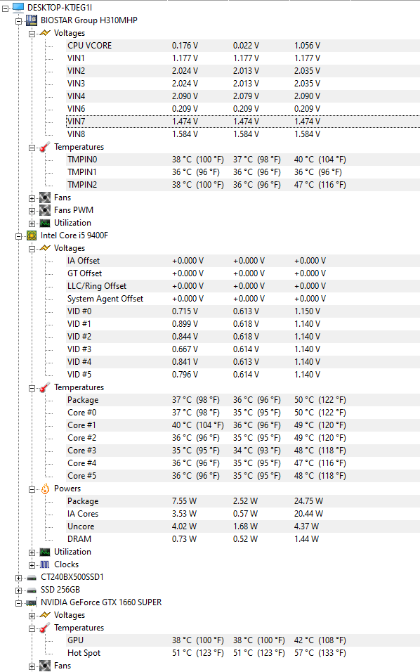Click the BIOSTAR motherboard icon
The width and height of the screenshot is (420, 672).
tap(31, 20)
